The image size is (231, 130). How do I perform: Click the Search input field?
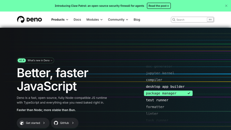[192, 20]
